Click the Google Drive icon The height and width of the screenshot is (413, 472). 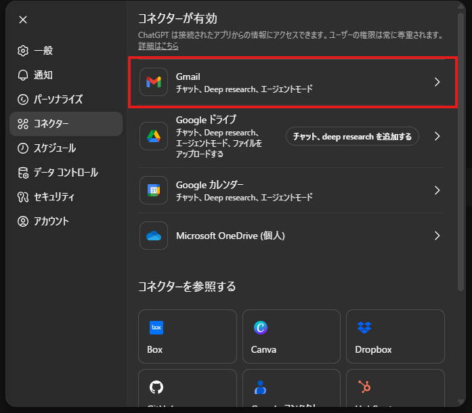click(154, 136)
